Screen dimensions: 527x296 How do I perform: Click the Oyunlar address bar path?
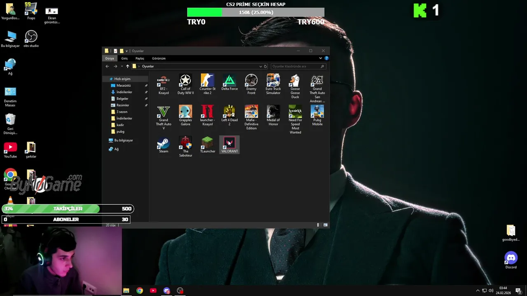(148, 66)
